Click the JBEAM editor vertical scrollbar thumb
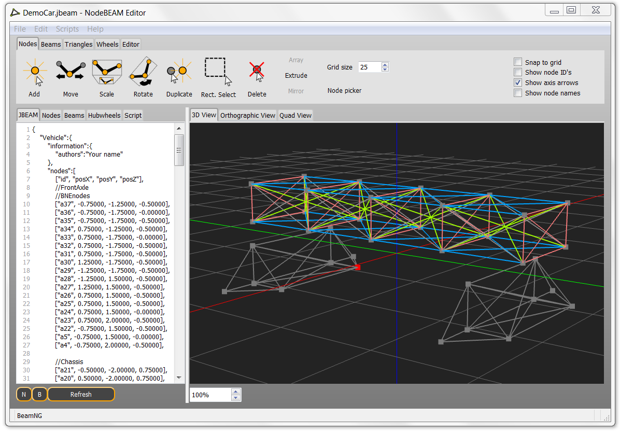620x432 pixels. (179, 150)
